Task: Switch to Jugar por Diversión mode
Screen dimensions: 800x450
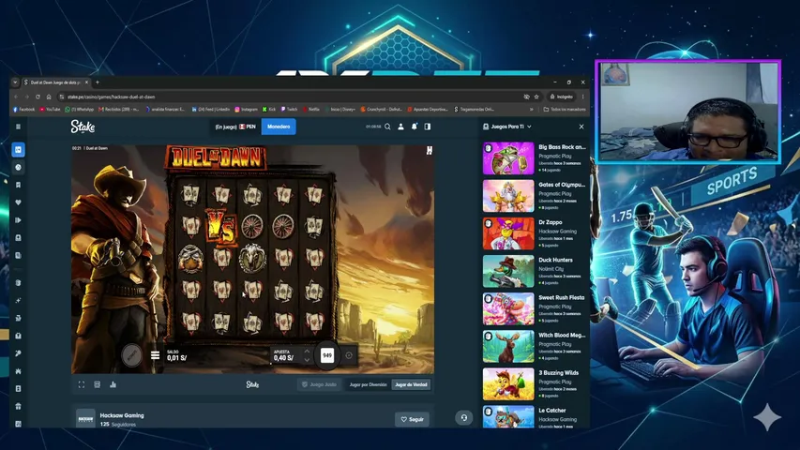Action: coord(368,384)
